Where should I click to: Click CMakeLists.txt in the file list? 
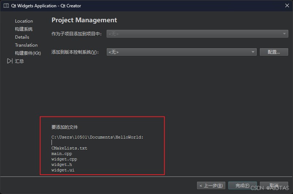69,148
